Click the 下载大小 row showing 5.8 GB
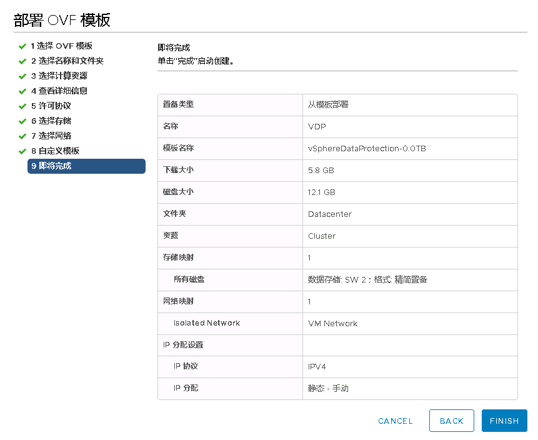This screenshot has height=440, width=538. tap(337, 170)
